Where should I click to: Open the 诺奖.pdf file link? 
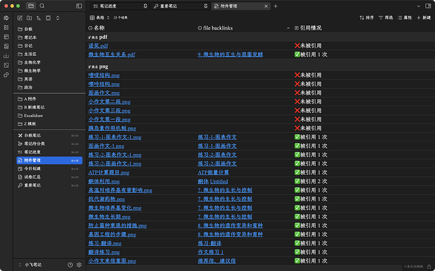(98, 45)
